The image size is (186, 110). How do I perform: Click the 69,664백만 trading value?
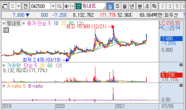click(151, 15)
